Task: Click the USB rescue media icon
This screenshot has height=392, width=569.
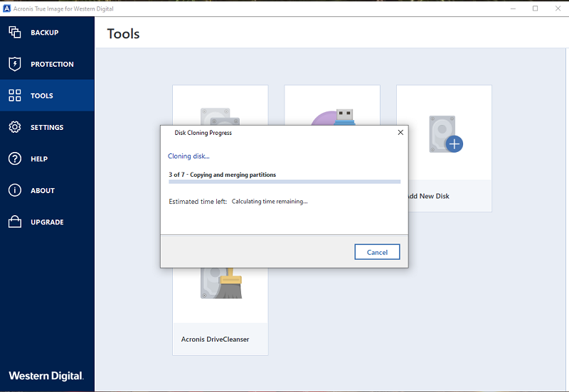Action: click(333, 116)
